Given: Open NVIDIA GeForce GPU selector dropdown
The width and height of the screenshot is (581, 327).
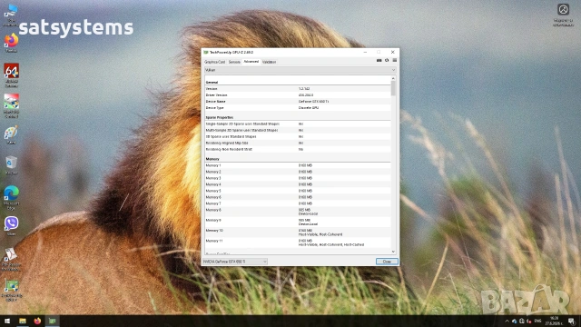Looking at the screenshot, I should point(235,262).
